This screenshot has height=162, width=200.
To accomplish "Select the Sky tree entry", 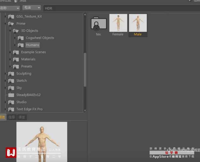I will [x=19, y=88].
